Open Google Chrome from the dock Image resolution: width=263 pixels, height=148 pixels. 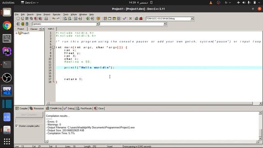7,25
